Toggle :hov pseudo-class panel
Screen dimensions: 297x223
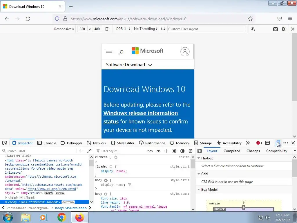[150, 151]
